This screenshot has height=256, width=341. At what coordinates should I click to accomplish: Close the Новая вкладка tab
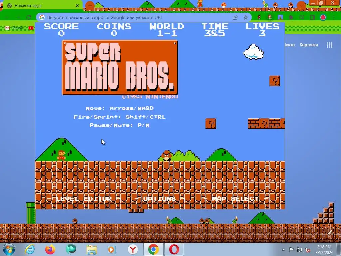(77, 6)
